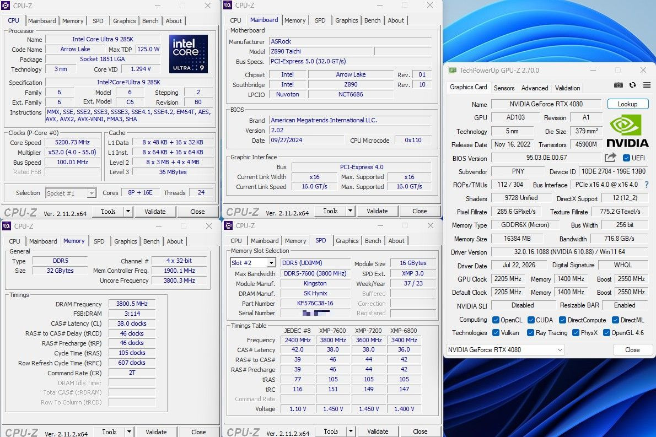The height and width of the screenshot is (437, 656).
Task: Click the title bar icon of the CPU-Z CPU window
Action: (6, 6)
